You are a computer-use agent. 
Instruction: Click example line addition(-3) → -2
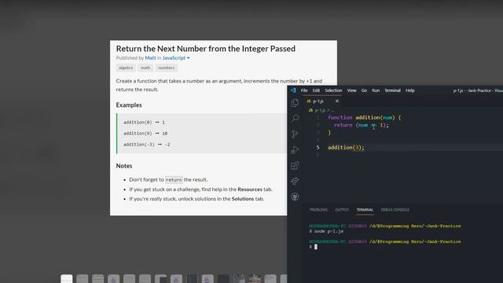[x=147, y=145]
